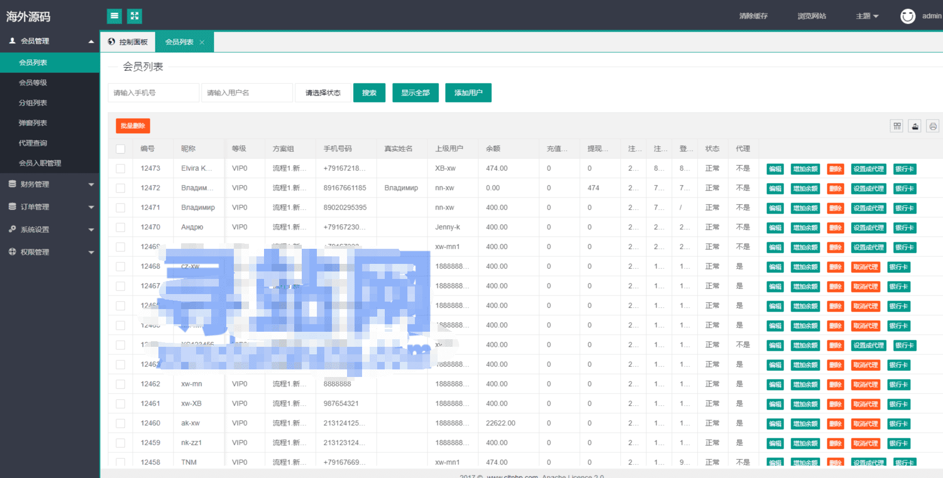
Task: Click the admin avatar icon
Action: click(907, 16)
